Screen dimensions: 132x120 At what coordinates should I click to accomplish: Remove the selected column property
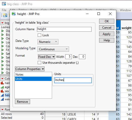(23, 101)
